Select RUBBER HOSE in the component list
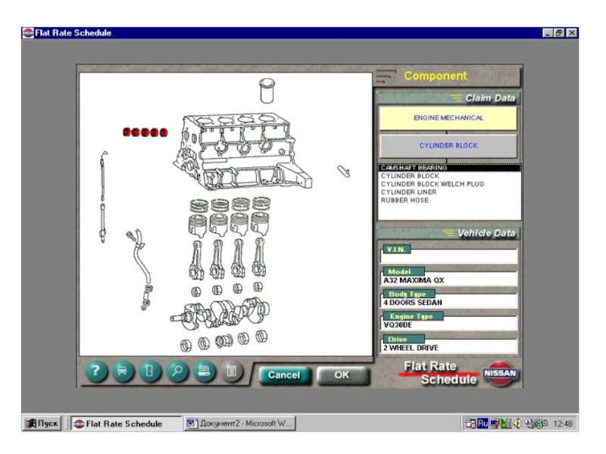Screen dimensions: 606x454 [x=449, y=200]
